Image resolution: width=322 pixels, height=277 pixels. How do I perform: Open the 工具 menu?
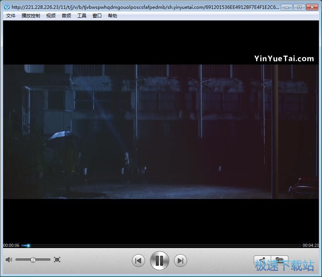coord(81,16)
